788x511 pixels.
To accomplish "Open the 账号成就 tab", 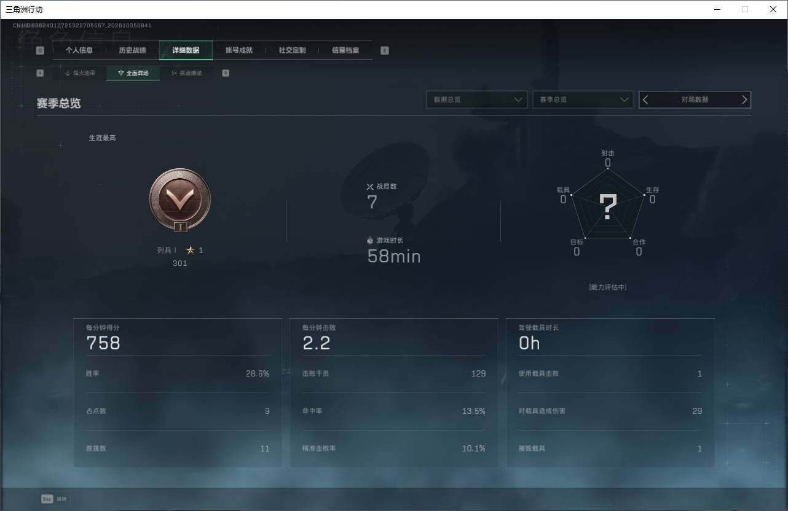I will point(239,50).
